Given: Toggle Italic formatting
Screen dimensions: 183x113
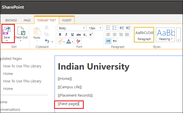Looking at the screenshot, I should click(66, 35).
